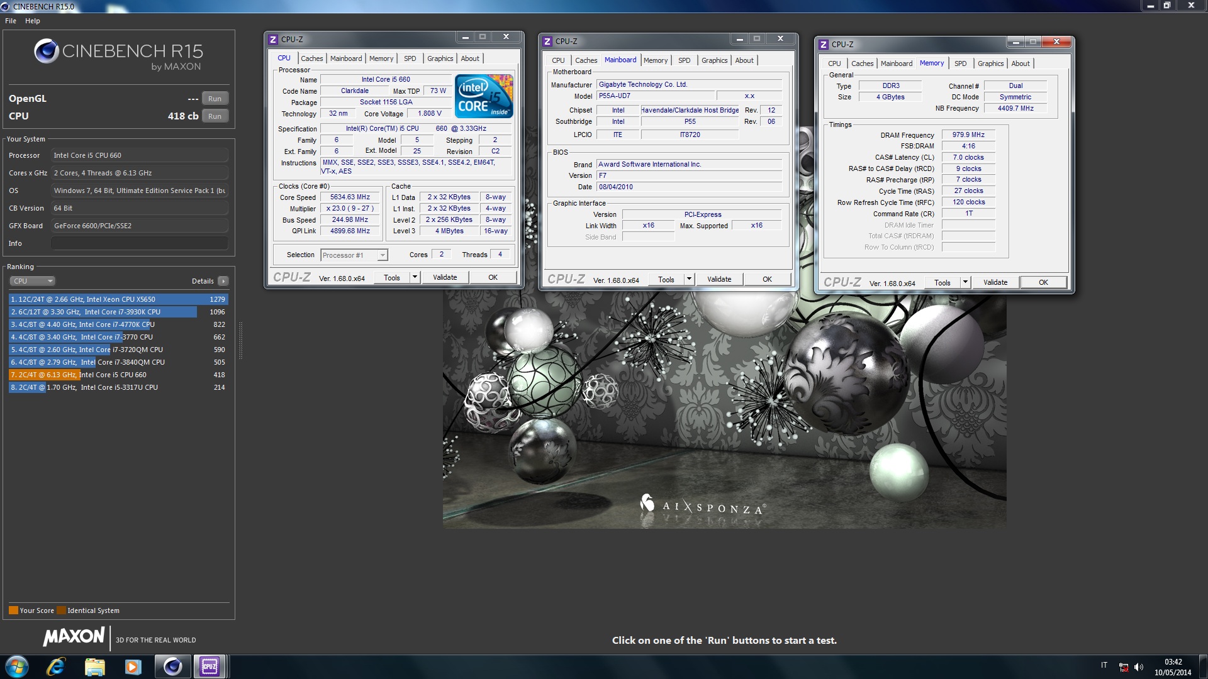Image resolution: width=1208 pixels, height=679 pixels.
Task: Open Tools dropdown arrow in Memory window
Action: coord(965,282)
